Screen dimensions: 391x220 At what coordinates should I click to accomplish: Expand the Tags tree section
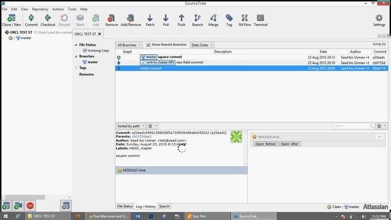pyautogui.click(x=76, y=68)
